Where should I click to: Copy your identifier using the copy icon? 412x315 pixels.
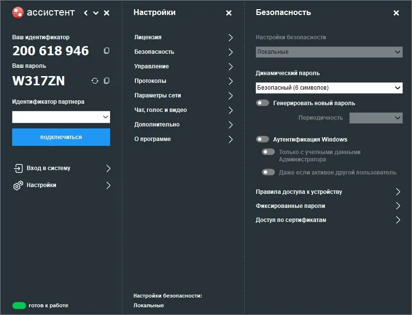(x=106, y=50)
